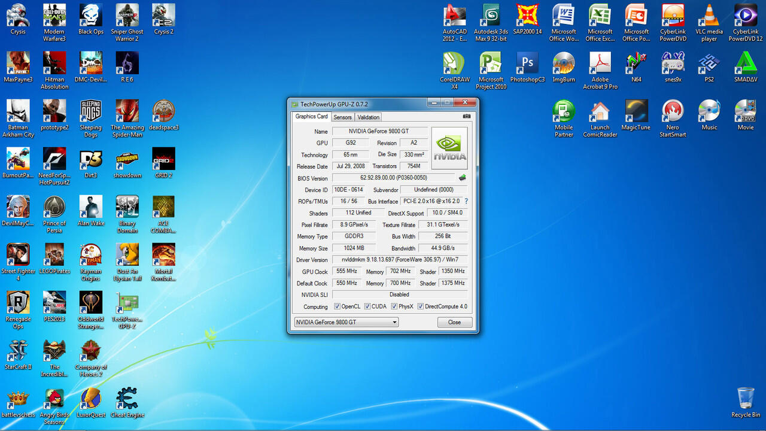Select the Microsoft Office Excel icon
Screen dimensions: 766x431
point(600,23)
